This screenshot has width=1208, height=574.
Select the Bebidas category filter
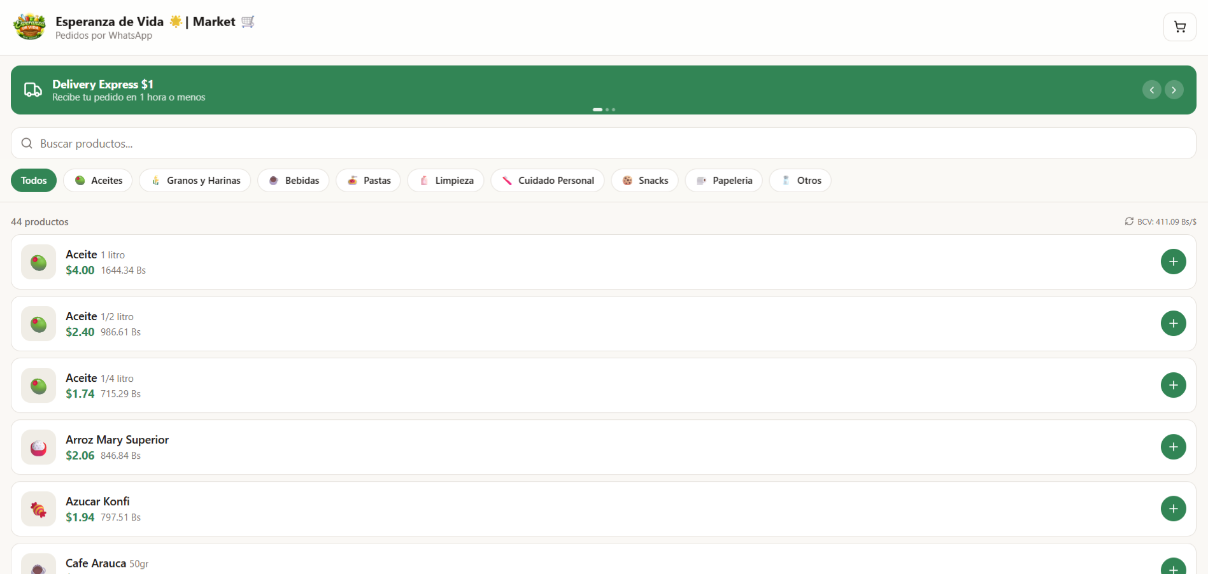(x=293, y=180)
